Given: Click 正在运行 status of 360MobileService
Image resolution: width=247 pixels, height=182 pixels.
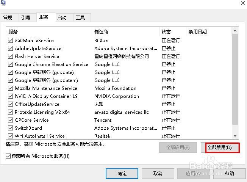Looking at the screenshot, I should pyautogui.click(x=171, y=41).
